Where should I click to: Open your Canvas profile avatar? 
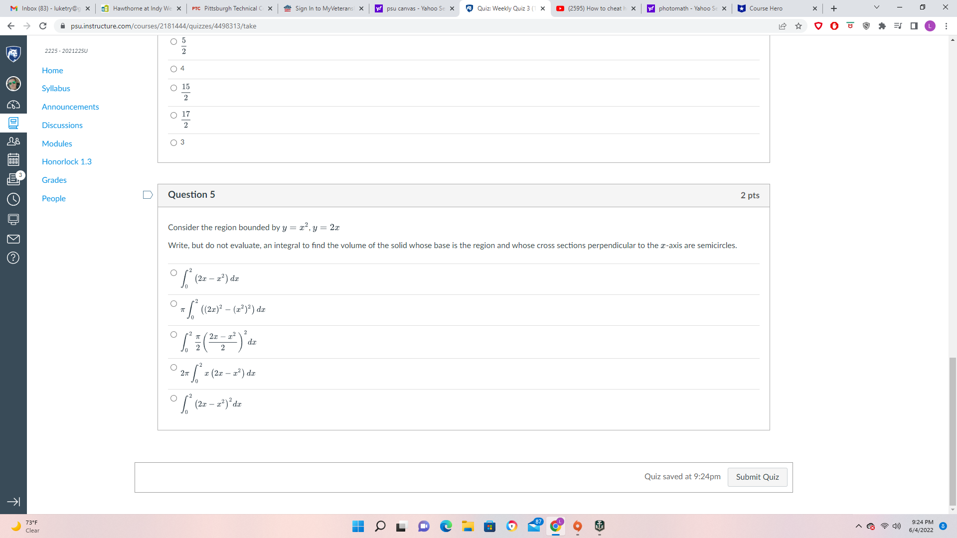(x=13, y=84)
